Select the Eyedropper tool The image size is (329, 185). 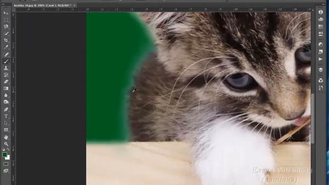pyautogui.click(x=6, y=47)
